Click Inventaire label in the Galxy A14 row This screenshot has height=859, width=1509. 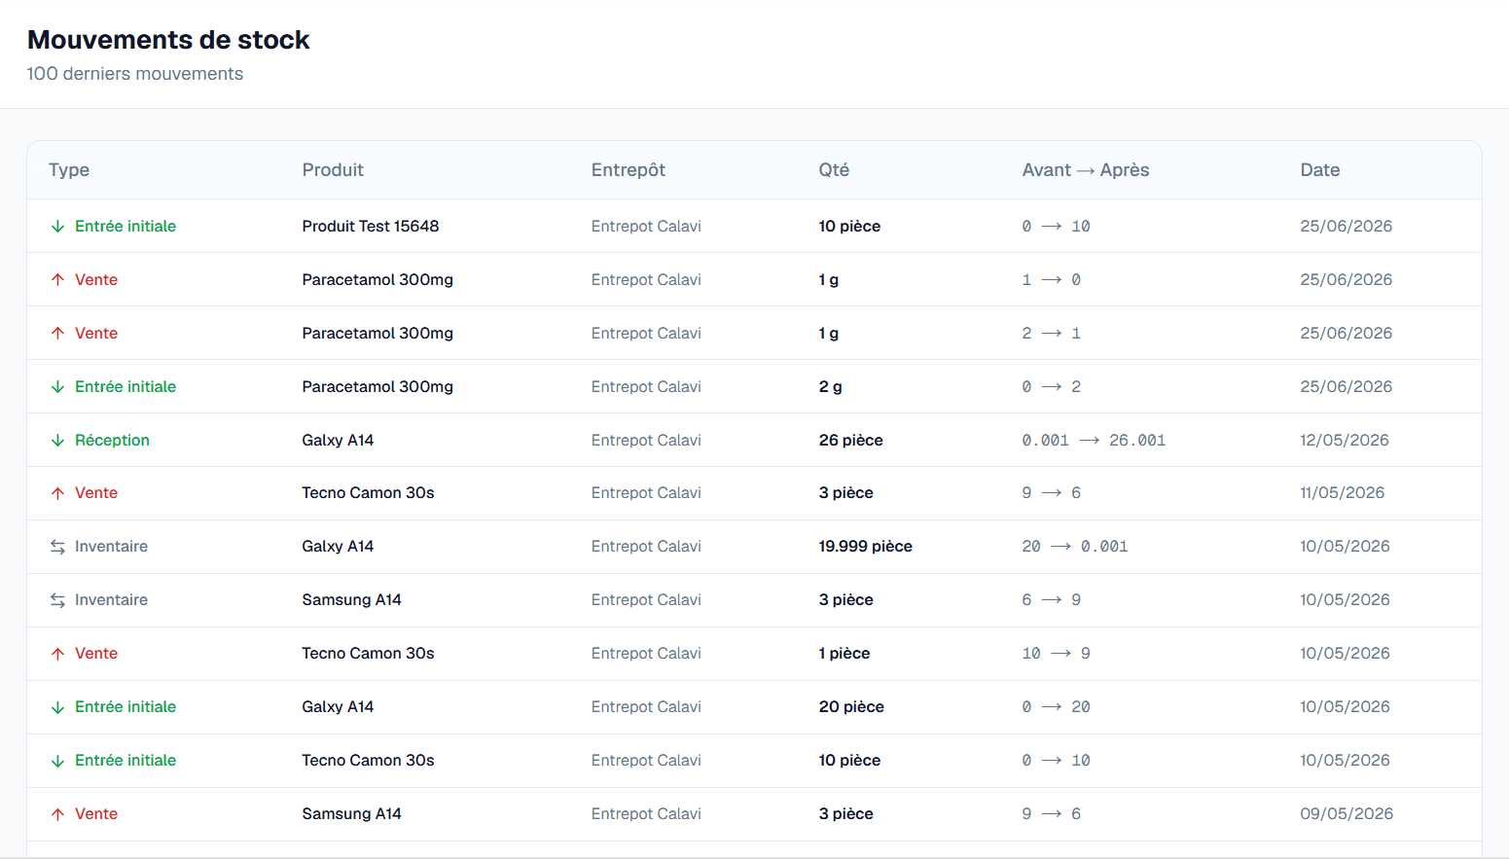point(111,546)
